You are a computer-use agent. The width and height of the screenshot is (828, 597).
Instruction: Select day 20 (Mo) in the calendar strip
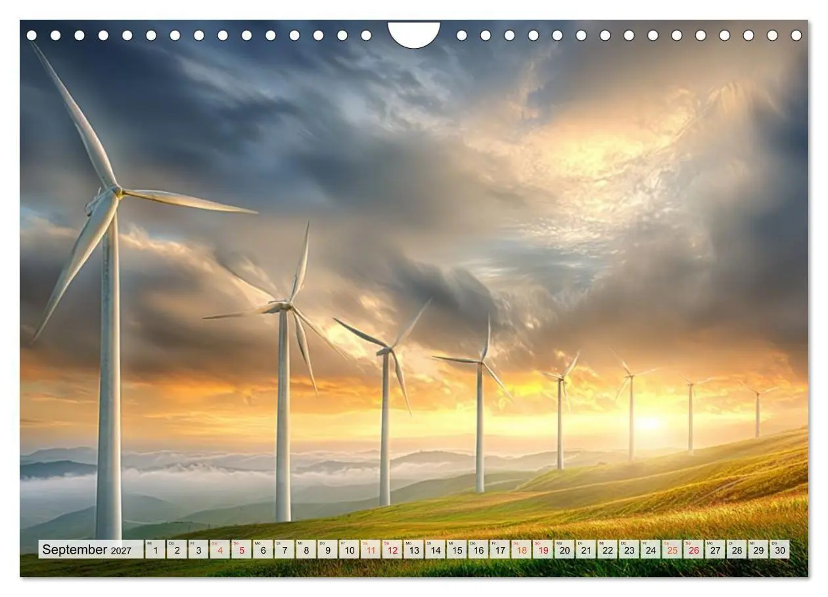point(564,550)
